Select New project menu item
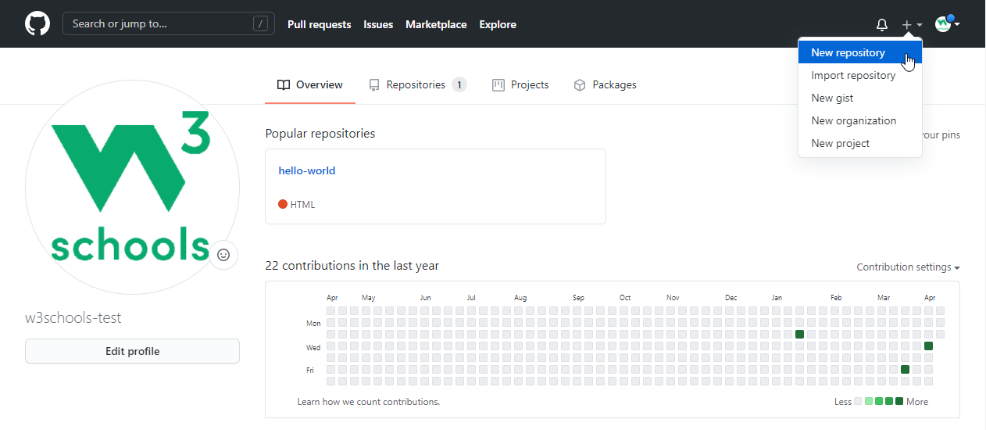This screenshot has width=986, height=430. [x=840, y=144]
